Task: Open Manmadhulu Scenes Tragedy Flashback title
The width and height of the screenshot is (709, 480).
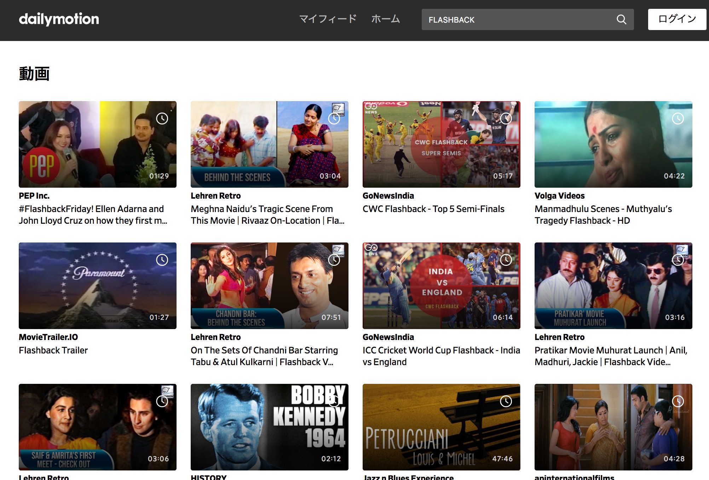Action: [603, 215]
